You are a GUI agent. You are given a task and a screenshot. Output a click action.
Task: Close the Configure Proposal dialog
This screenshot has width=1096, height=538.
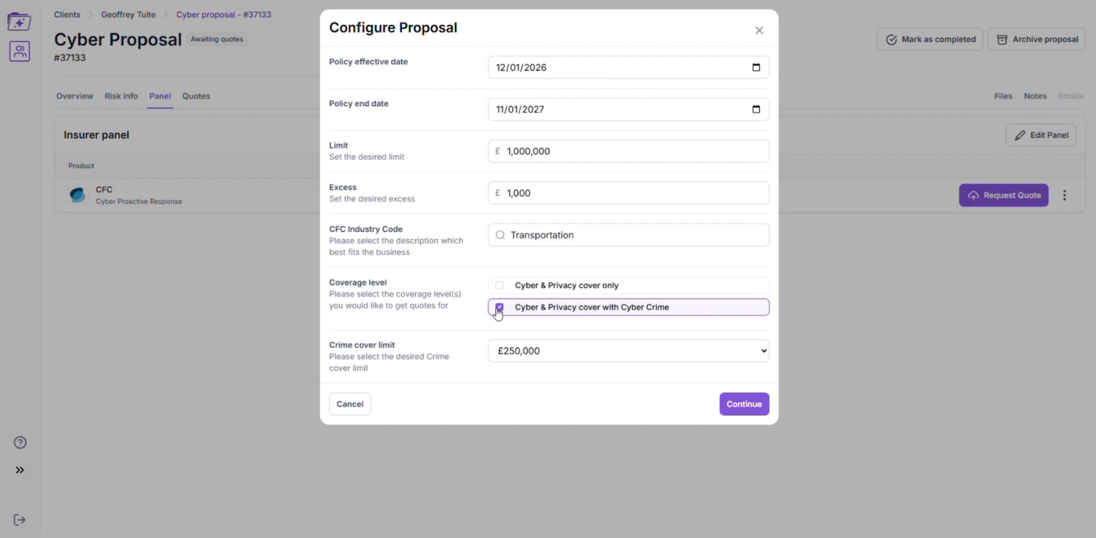(x=759, y=30)
